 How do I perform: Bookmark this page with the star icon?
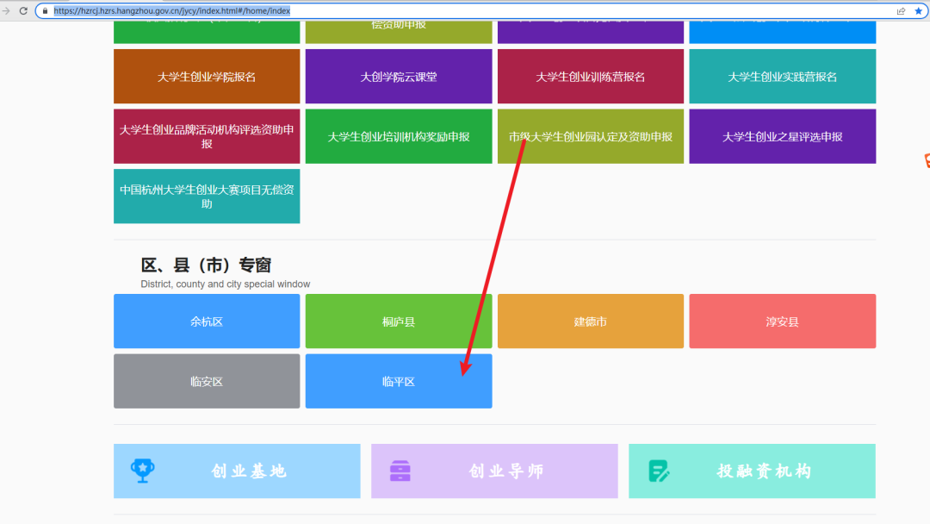918,10
